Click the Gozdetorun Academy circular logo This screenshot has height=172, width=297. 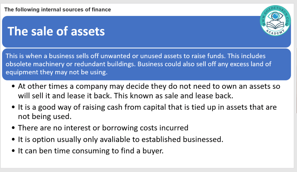(276, 21)
